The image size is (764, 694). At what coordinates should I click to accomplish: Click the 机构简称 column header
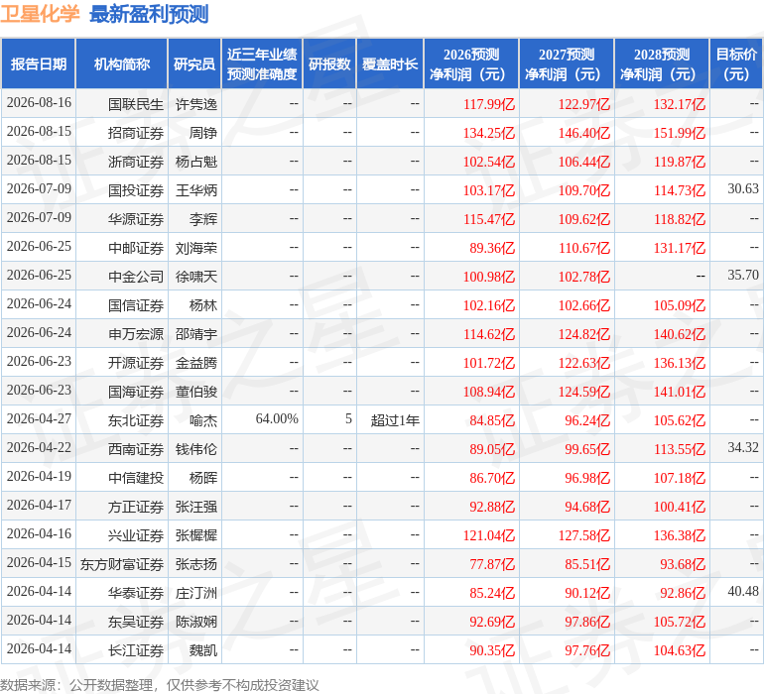point(122,63)
